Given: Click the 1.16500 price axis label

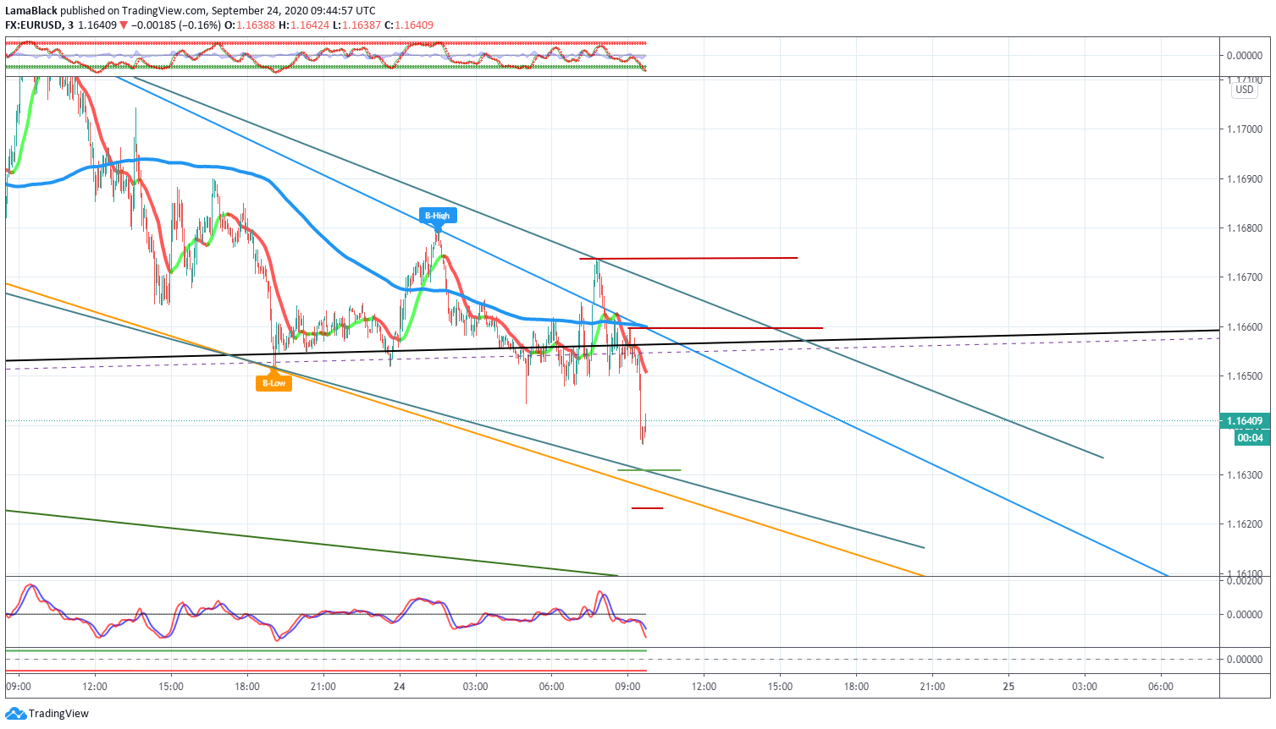Looking at the screenshot, I should [1244, 376].
